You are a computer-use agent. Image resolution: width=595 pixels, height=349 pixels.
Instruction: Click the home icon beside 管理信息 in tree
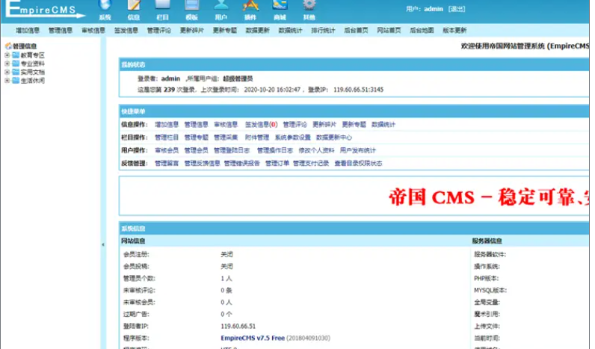click(x=8, y=46)
